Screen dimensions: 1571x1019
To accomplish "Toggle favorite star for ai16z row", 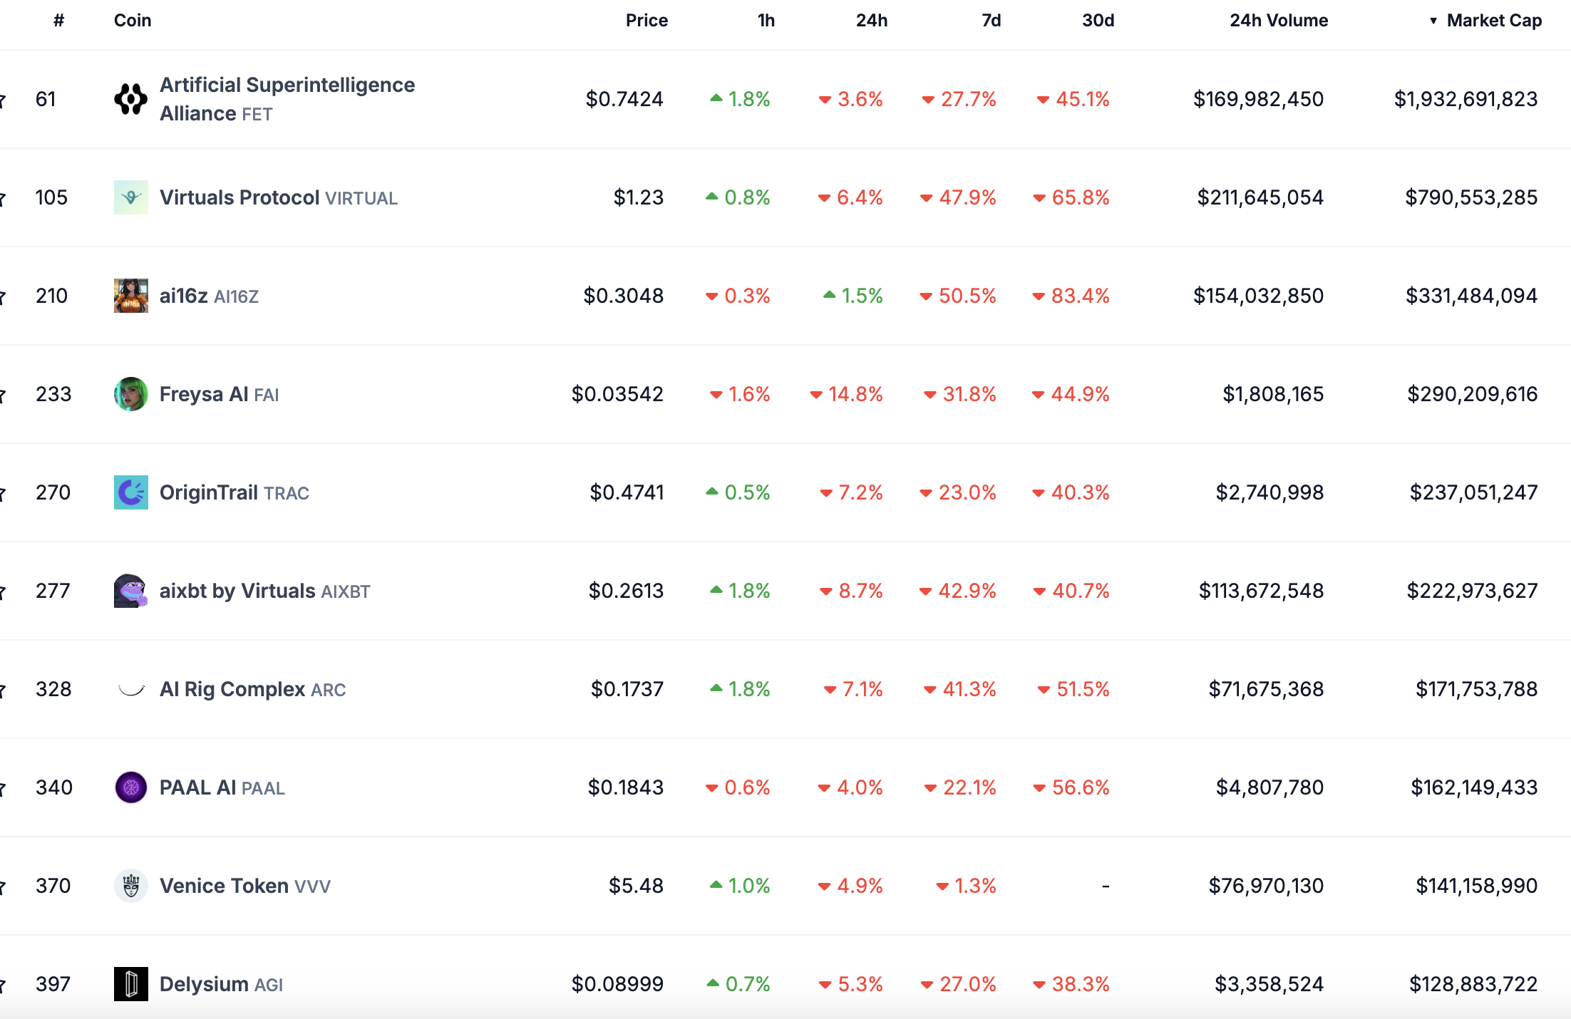I will pos(2,296).
